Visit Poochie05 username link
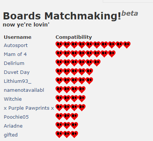Viewport: 153px width, 141px height. 16,117
